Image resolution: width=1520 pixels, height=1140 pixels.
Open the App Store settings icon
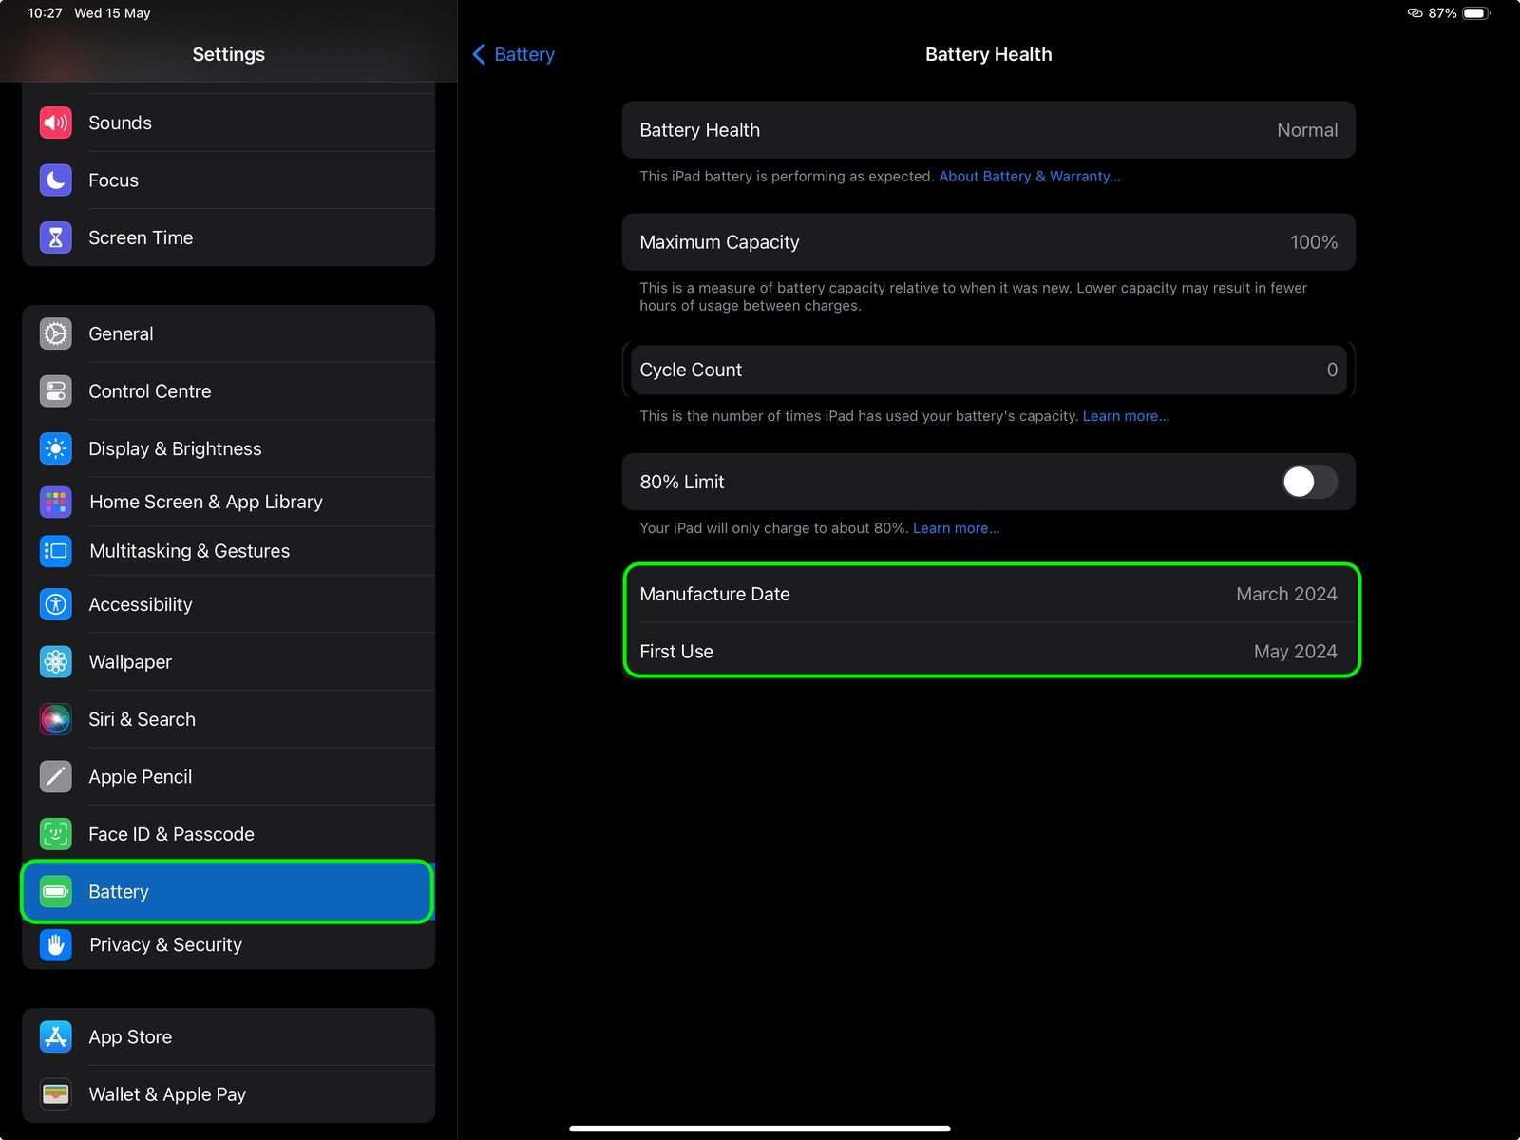click(55, 1036)
